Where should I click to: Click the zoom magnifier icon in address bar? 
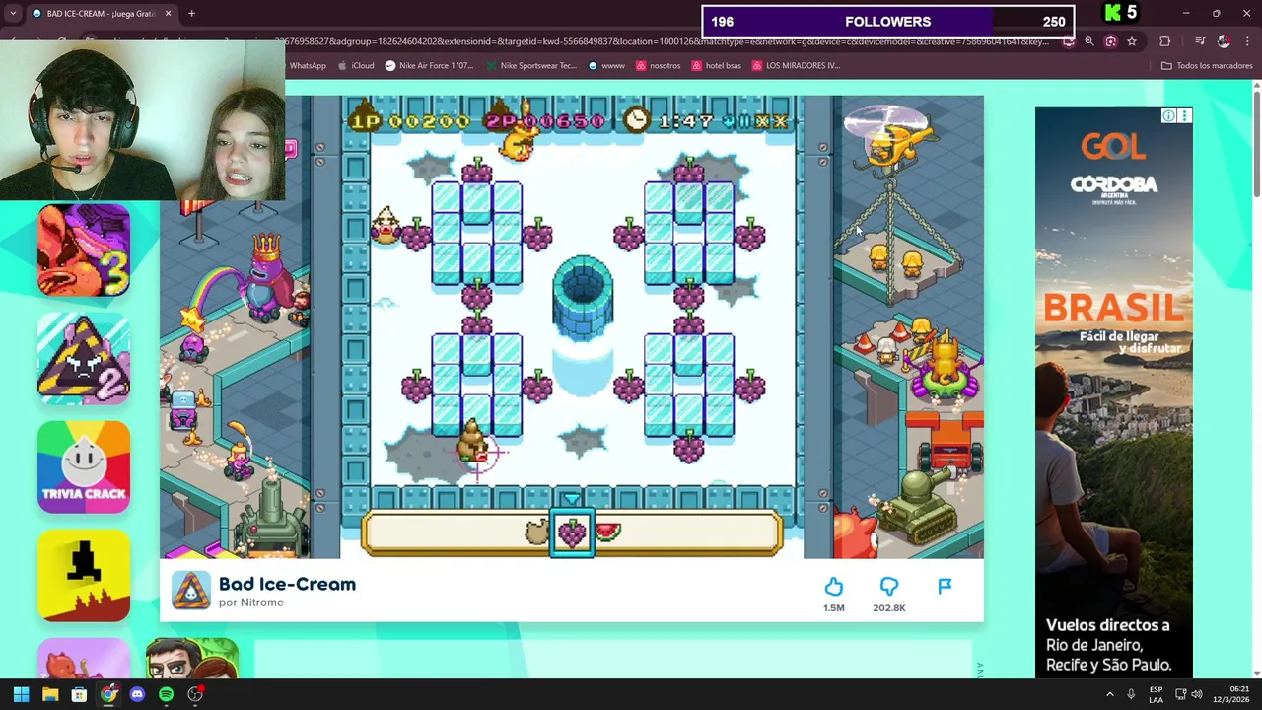pyautogui.click(x=1089, y=41)
